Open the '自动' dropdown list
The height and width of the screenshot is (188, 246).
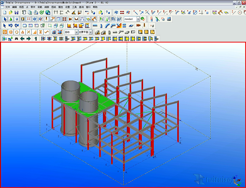coord(76,32)
